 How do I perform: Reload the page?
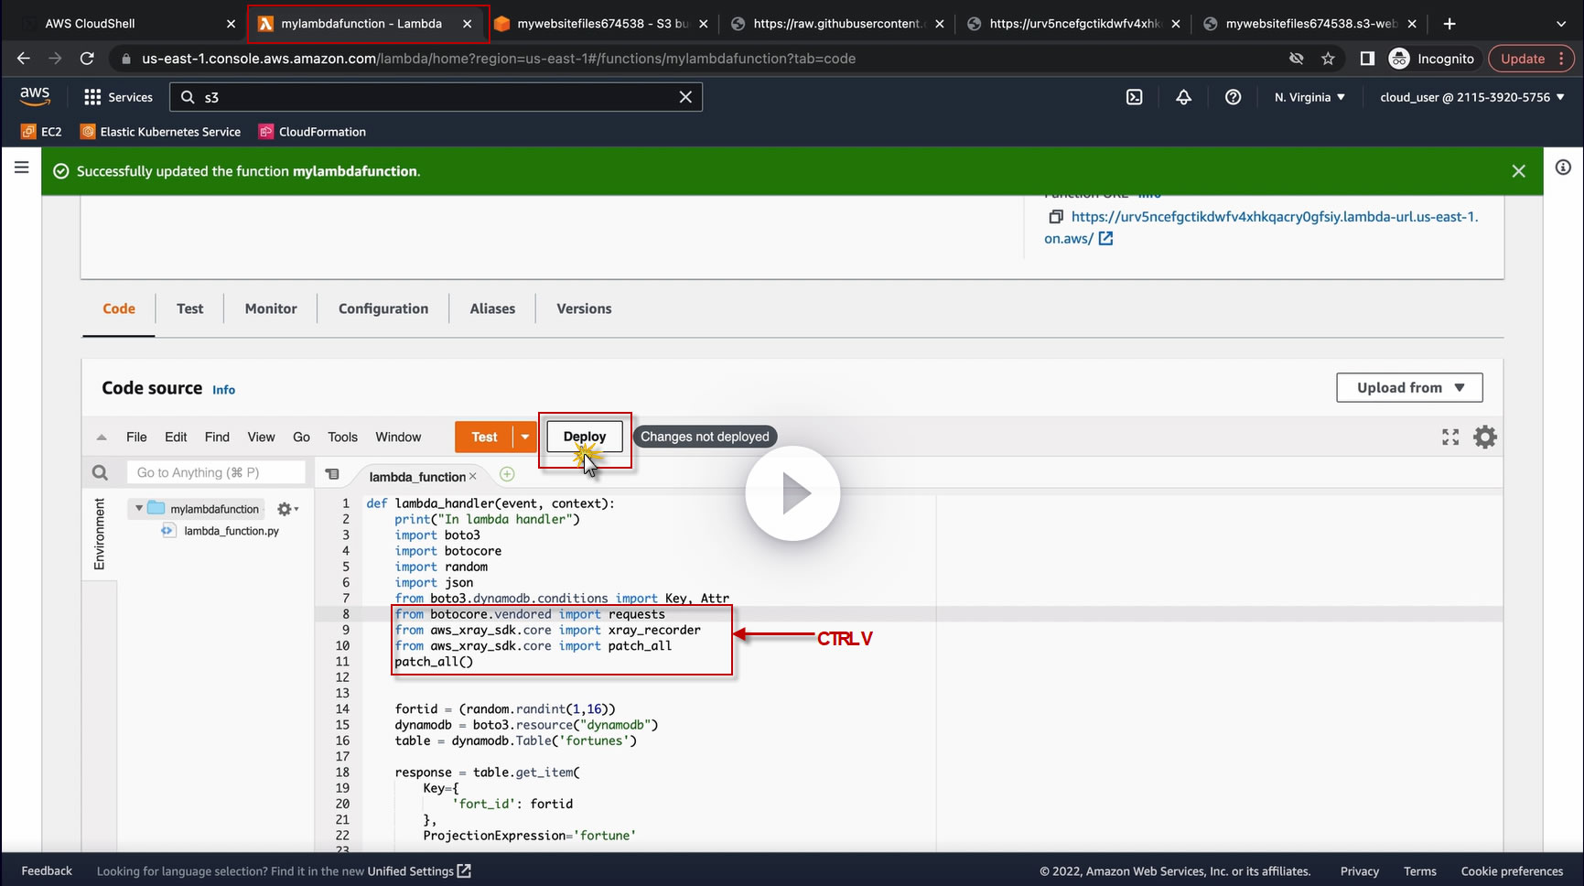pos(87,59)
